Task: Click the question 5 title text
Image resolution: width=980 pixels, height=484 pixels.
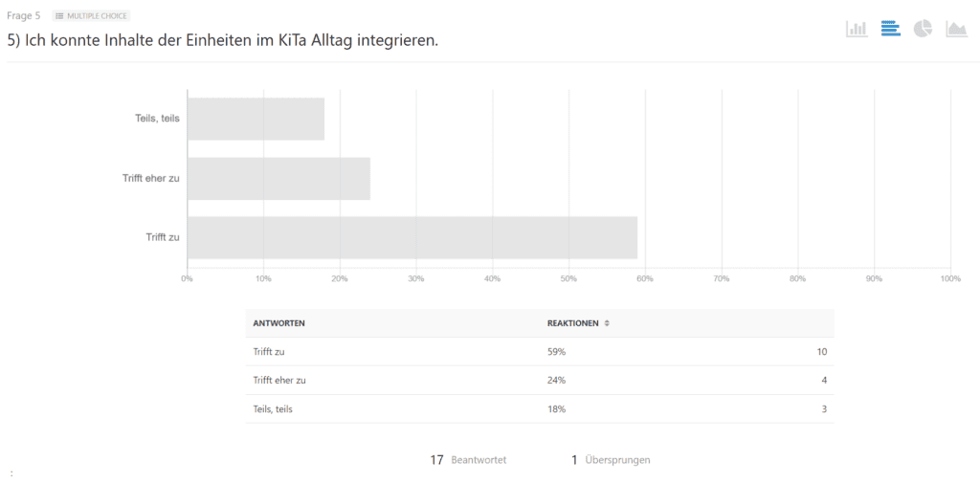Action: [x=222, y=41]
